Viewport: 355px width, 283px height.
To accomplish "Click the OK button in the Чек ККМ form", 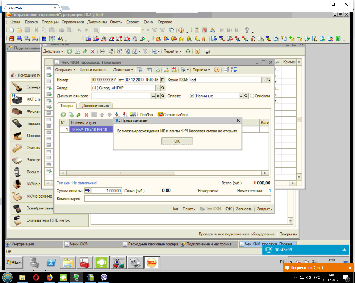I will 228,209.
